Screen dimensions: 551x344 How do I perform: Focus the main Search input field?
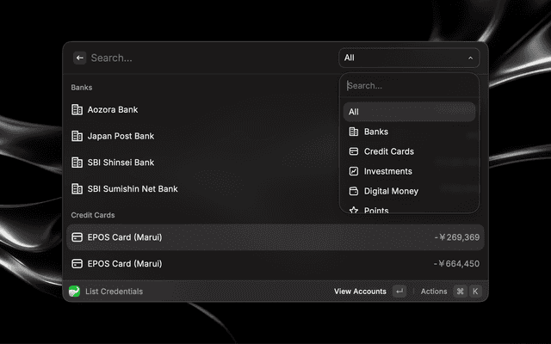click(207, 58)
